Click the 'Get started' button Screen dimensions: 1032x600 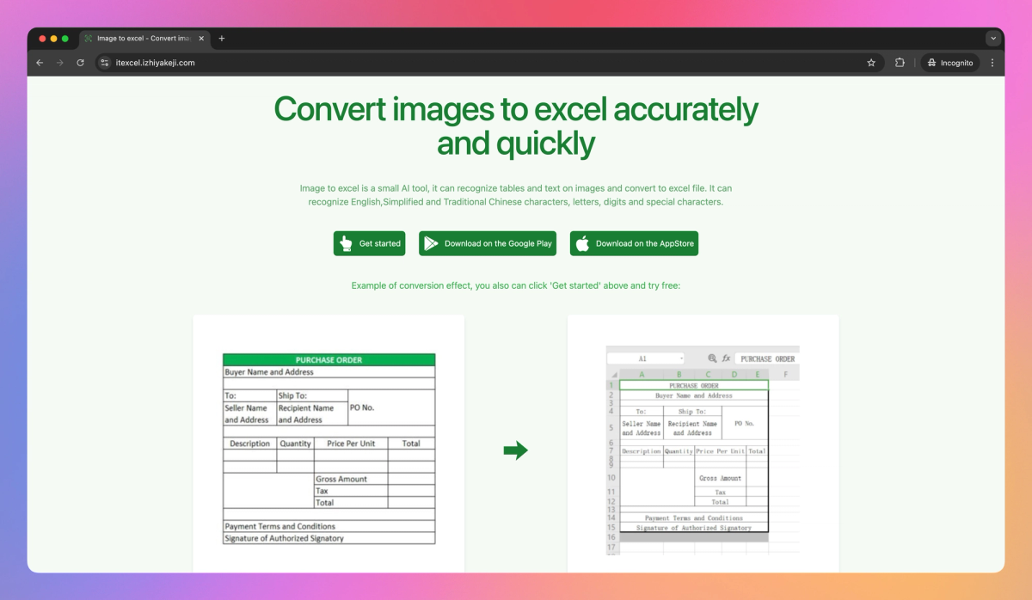click(x=369, y=243)
